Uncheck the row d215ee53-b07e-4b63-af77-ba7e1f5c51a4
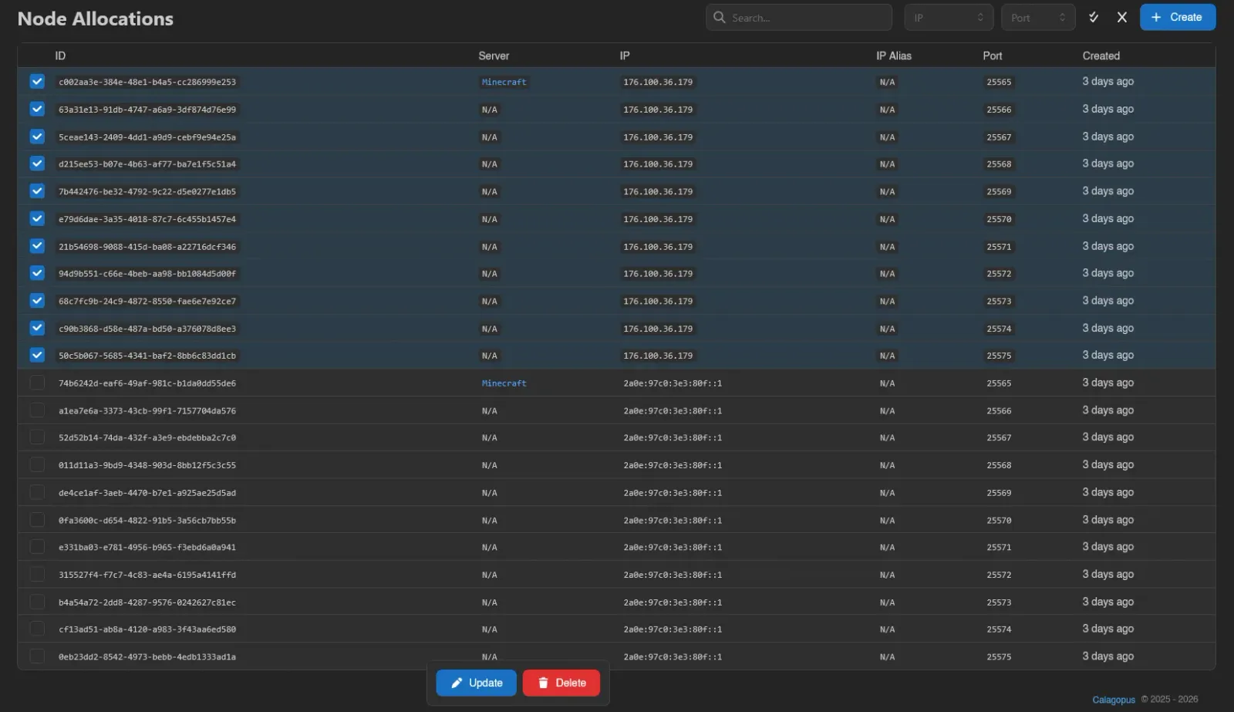This screenshot has height=712, width=1234. pyautogui.click(x=37, y=164)
